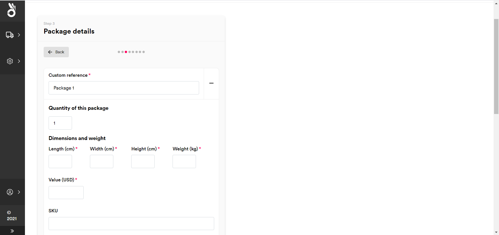The height and width of the screenshot is (235, 499).
Task: Click the 'Step 3' label
Action: click(x=49, y=23)
